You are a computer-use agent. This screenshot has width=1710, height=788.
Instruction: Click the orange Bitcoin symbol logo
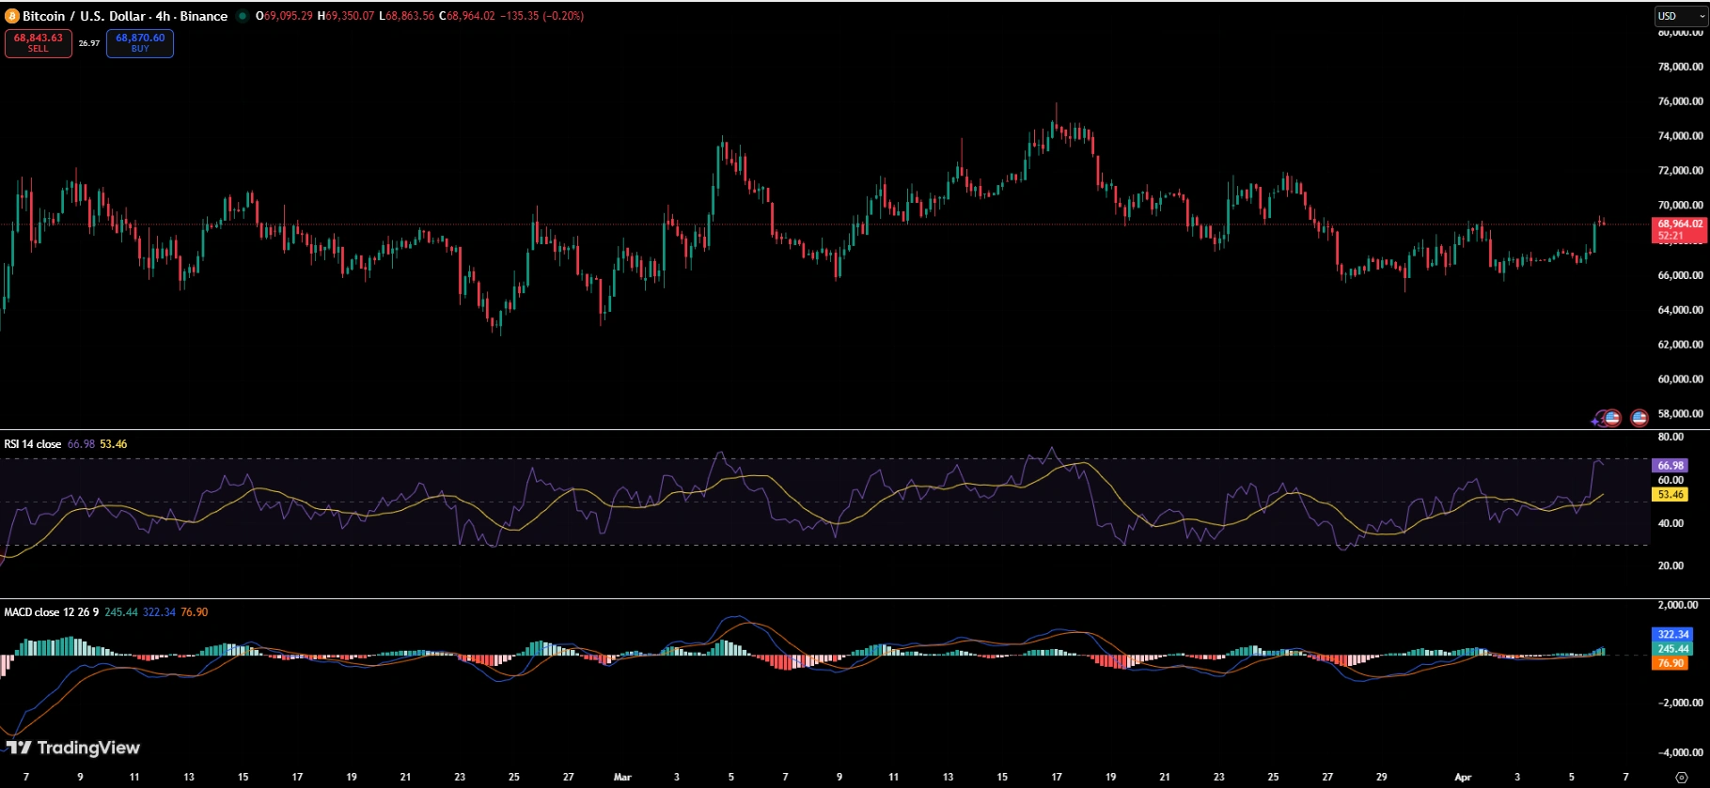12,16
